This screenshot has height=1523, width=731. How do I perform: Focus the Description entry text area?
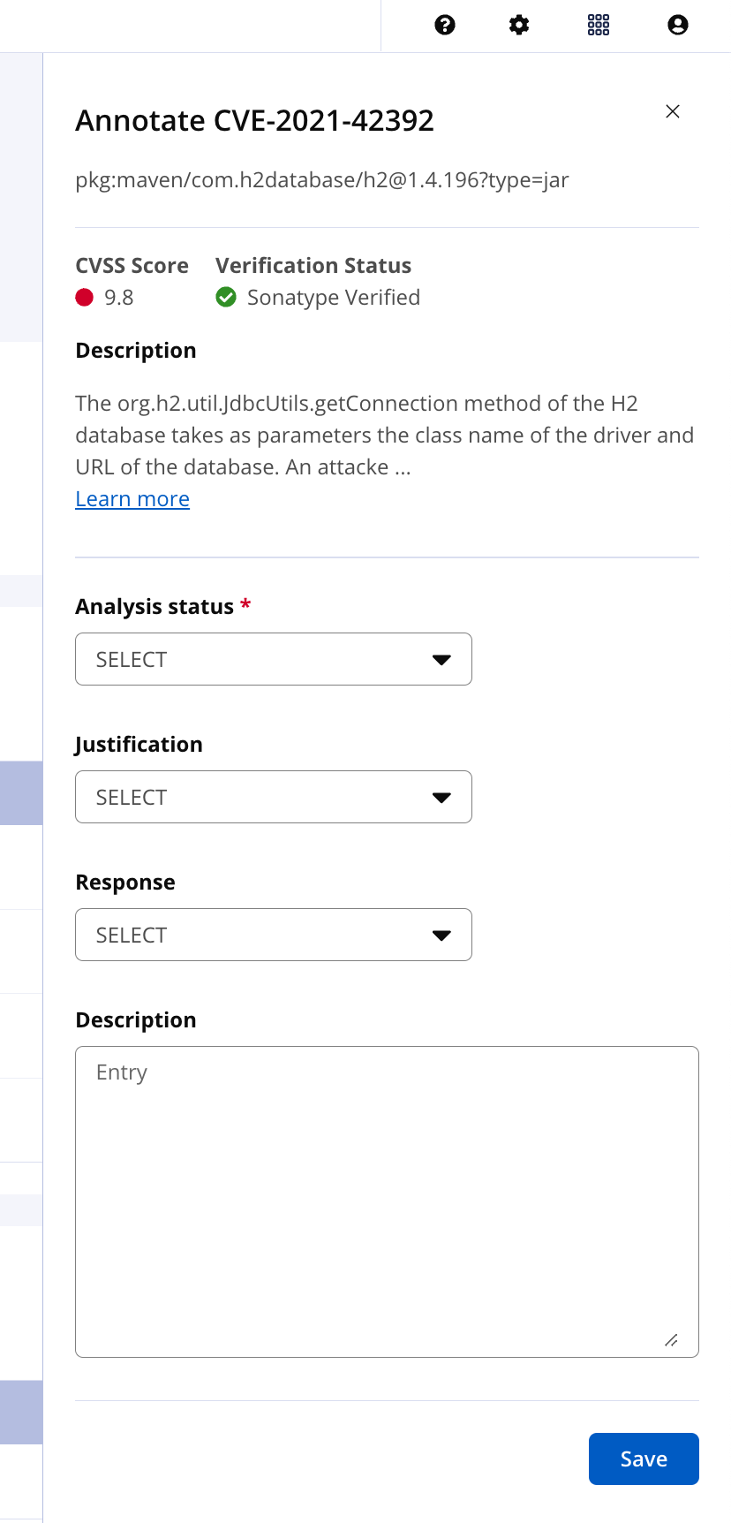click(387, 1201)
